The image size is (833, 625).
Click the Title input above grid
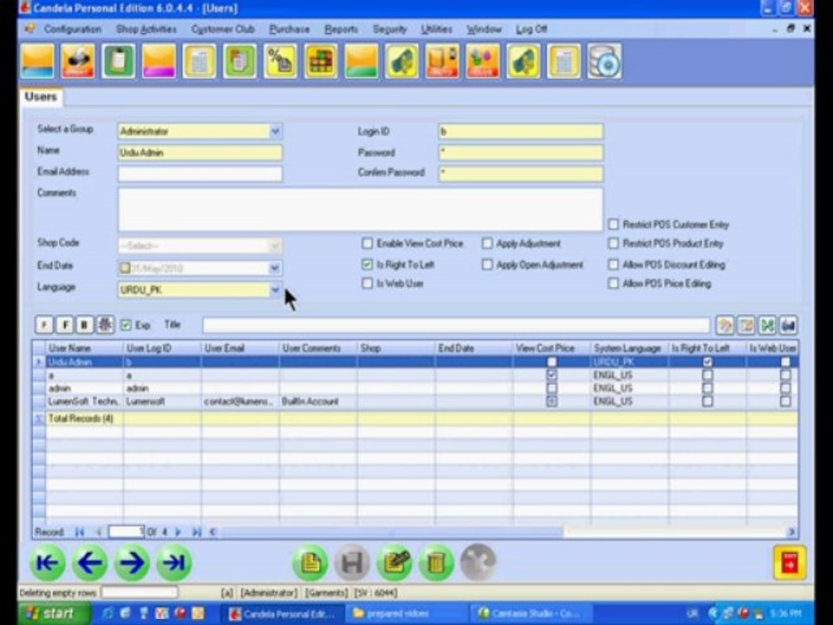pos(456,325)
